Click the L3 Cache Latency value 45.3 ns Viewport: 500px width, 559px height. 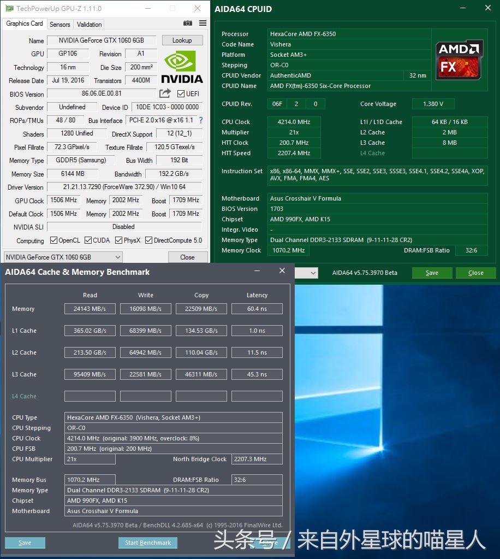coord(257,374)
